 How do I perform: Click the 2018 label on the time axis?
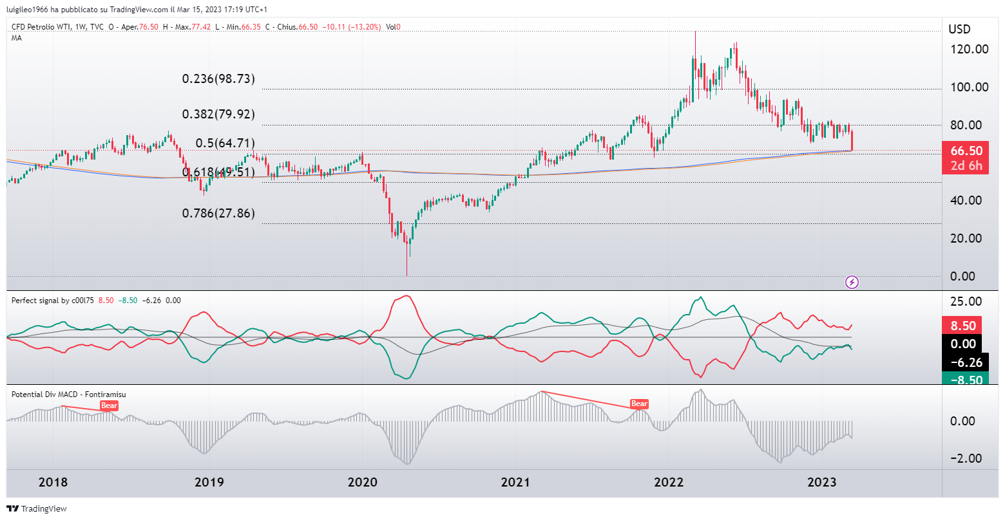pyautogui.click(x=53, y=482)
